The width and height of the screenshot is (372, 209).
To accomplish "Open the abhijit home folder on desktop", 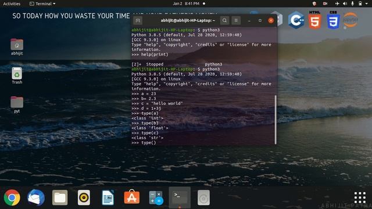I will pos(17,47).
